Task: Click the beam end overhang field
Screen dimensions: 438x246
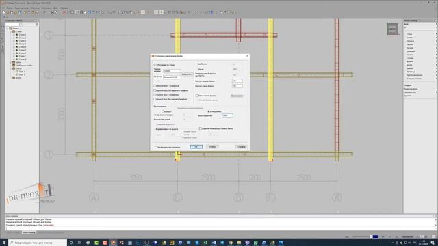Action: pos(237,86)
